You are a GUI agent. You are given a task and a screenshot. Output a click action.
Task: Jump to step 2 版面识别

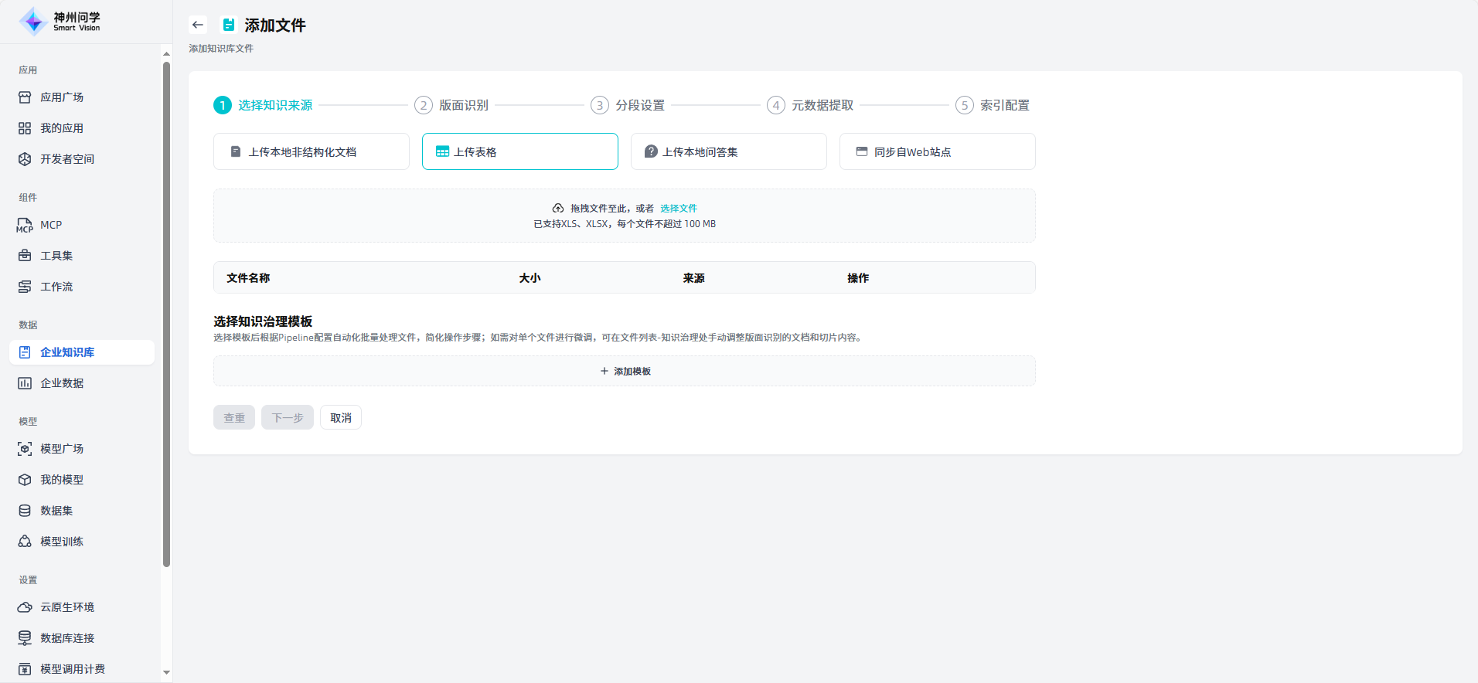(x=452, y=105)
